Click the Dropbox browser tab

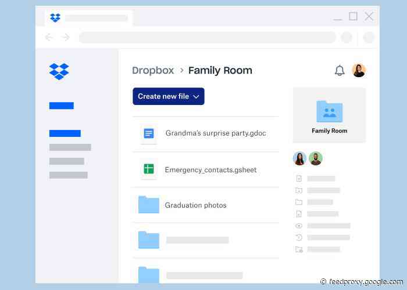click(x=89, y=18)
